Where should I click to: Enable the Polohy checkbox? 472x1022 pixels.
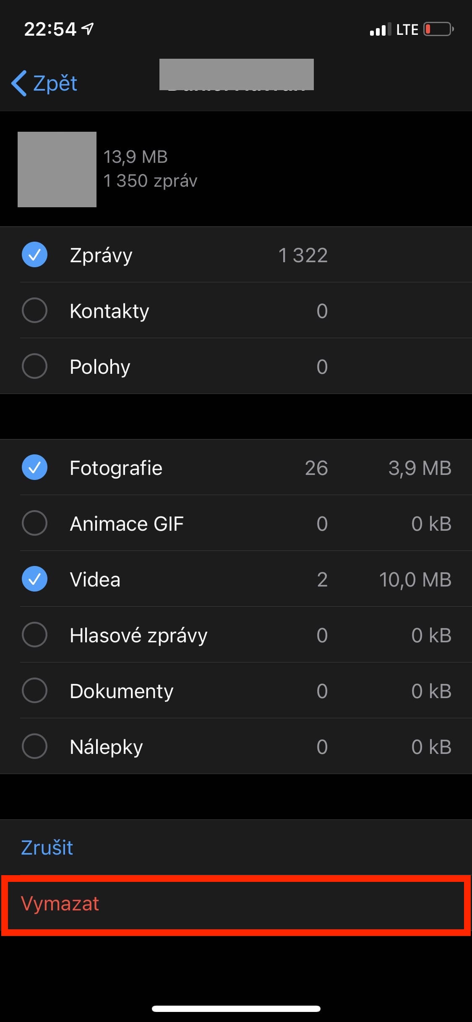(x=34, y=366)
